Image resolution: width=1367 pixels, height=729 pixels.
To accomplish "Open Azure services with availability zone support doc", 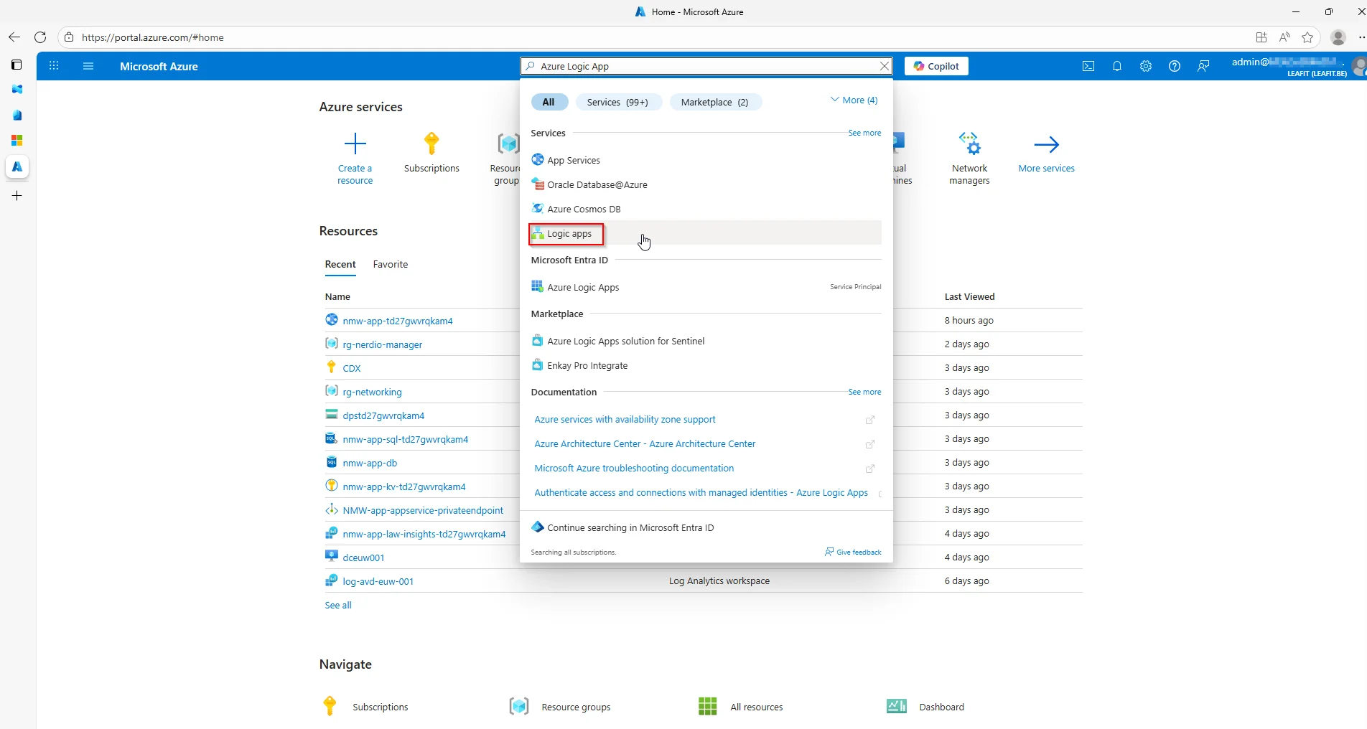I will pos(625,419).
